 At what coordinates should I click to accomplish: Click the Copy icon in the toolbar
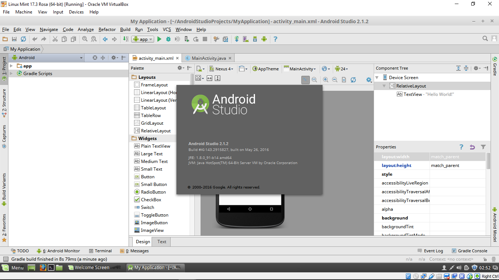[x=64, y=39]
